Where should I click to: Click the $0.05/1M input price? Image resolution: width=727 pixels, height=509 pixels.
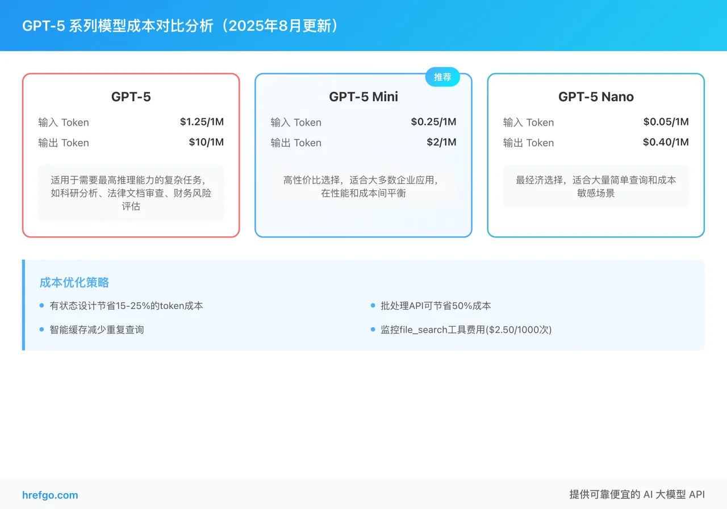(x=666, y=122)
